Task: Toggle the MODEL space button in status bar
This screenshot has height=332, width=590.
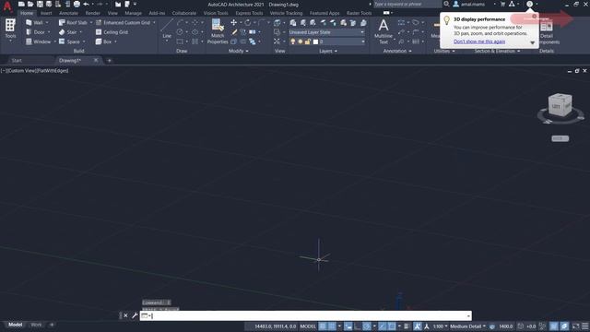Action: point(308,326)
